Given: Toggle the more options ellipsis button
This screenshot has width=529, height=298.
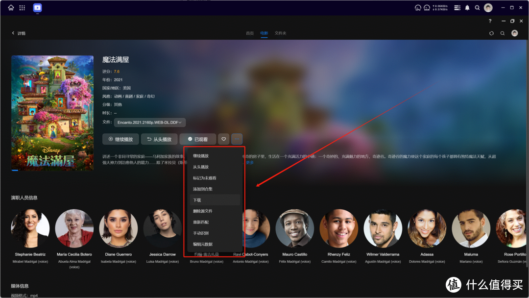Looking at the screenshot, I should pyautogui.click(x=237, y=139).
